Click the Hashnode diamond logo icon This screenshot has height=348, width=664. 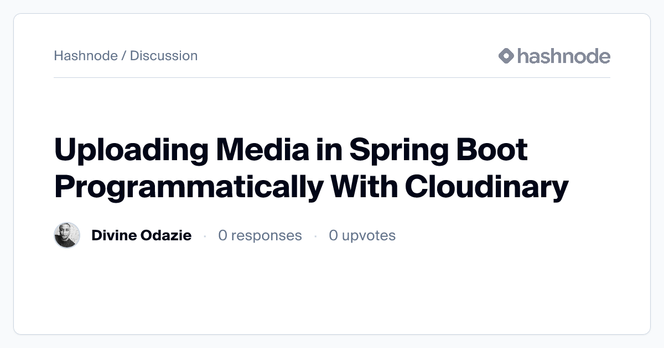506,56
